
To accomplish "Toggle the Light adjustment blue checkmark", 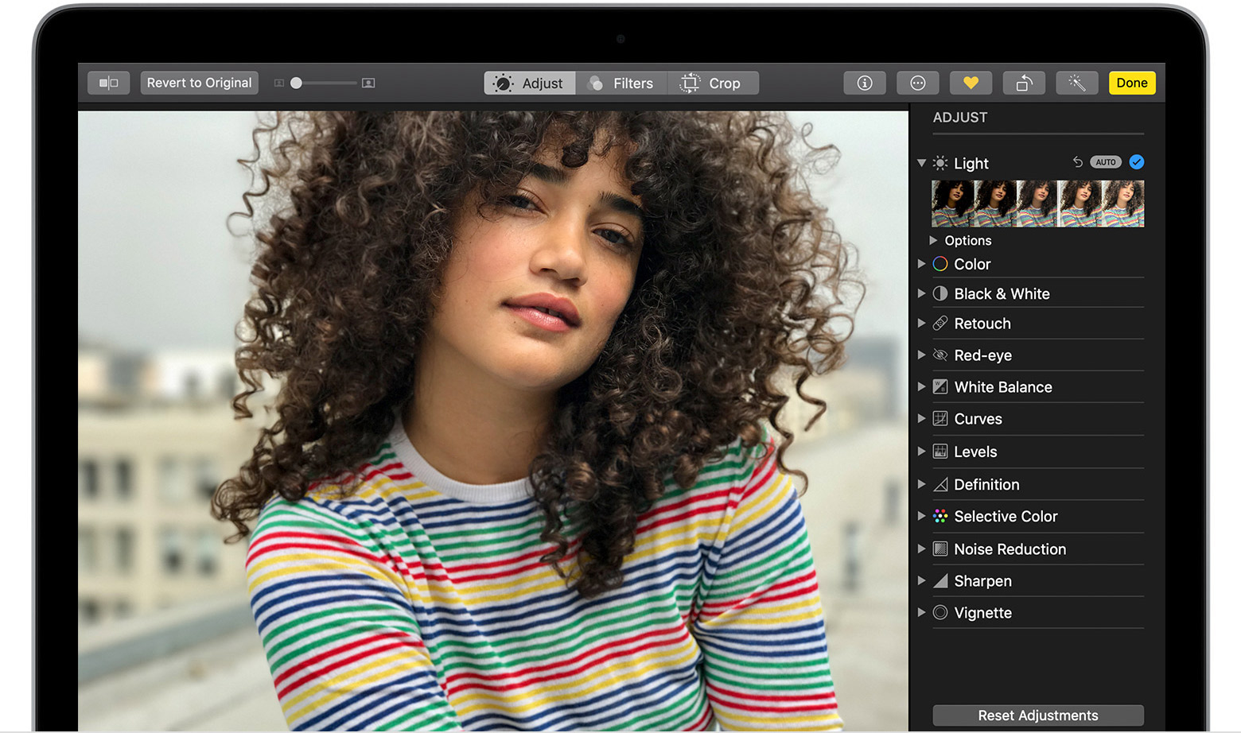I will (1137, 162).
